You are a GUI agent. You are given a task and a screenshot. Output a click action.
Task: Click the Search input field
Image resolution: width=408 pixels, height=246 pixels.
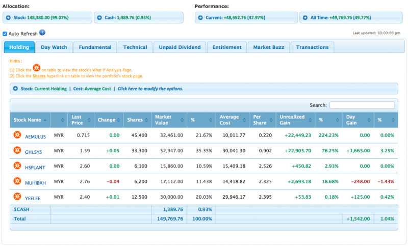[x=362, y=105]
